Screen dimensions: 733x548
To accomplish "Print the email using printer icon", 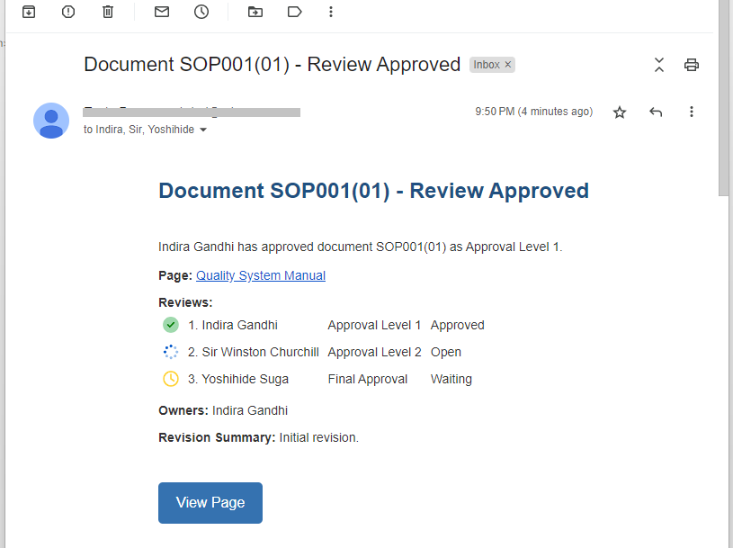I will [692, 65].
